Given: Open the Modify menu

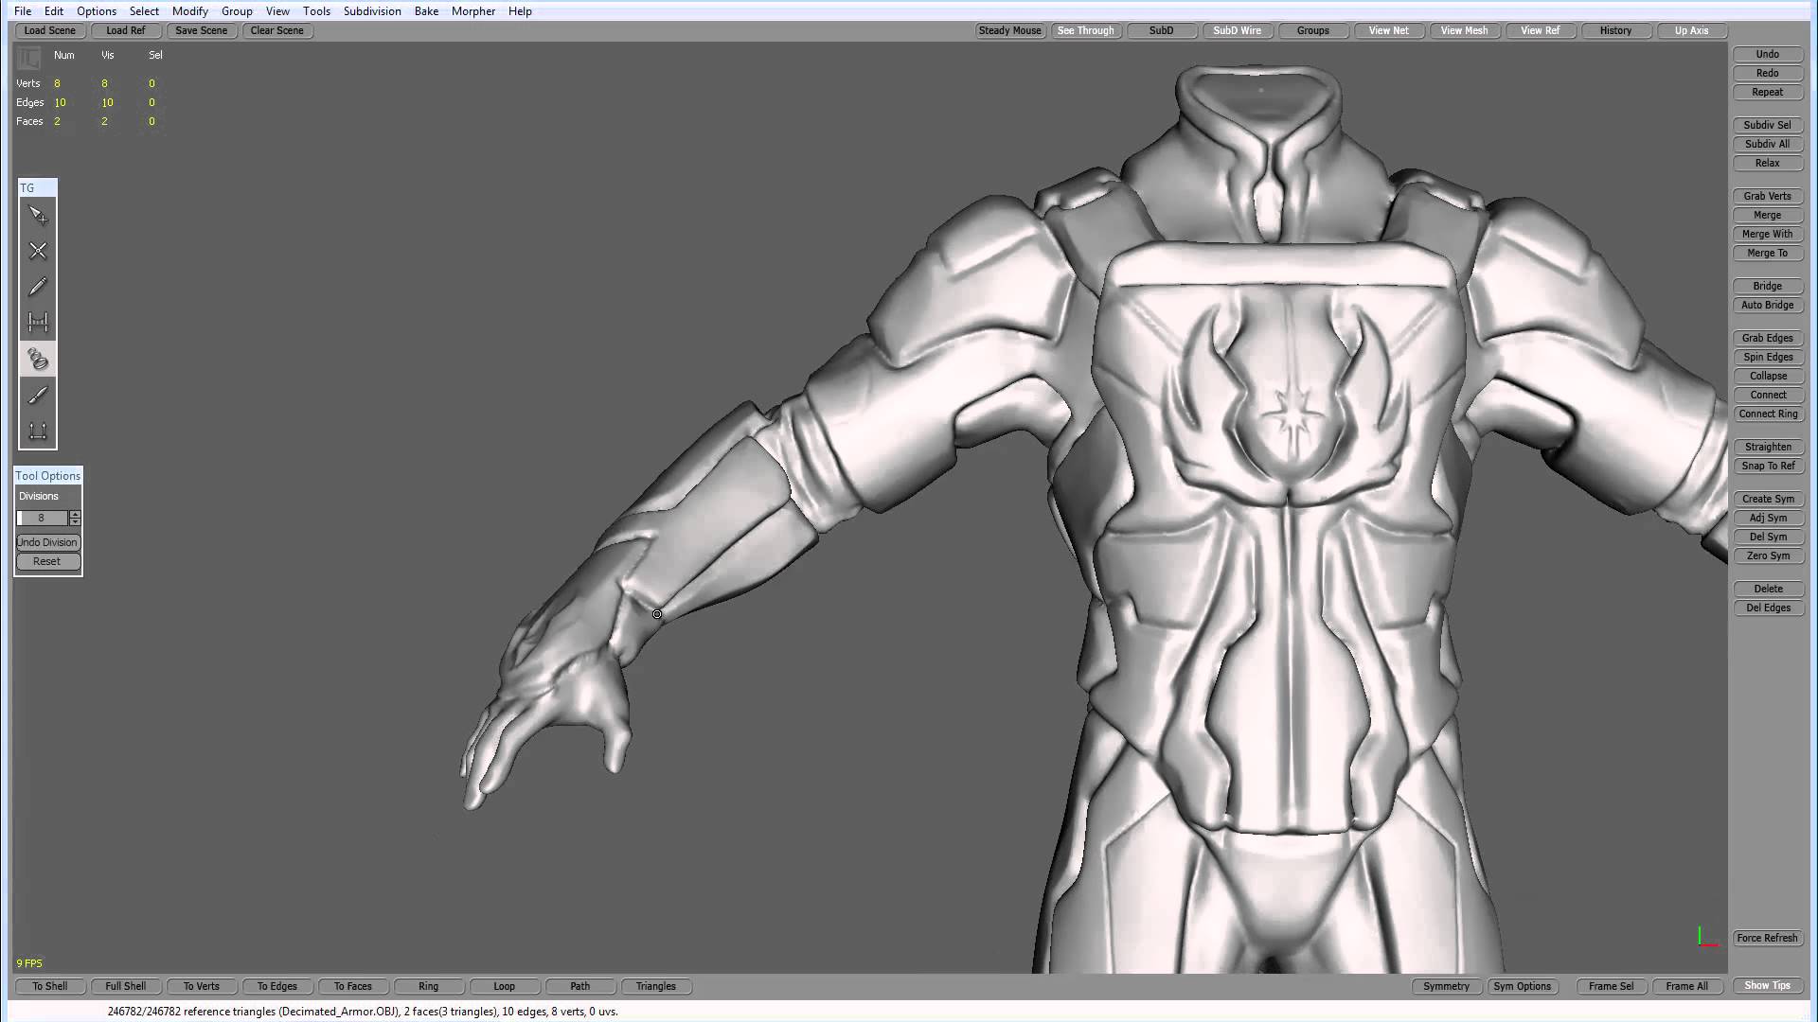Looking at the screenshot, I should click(x=189, y=11).
